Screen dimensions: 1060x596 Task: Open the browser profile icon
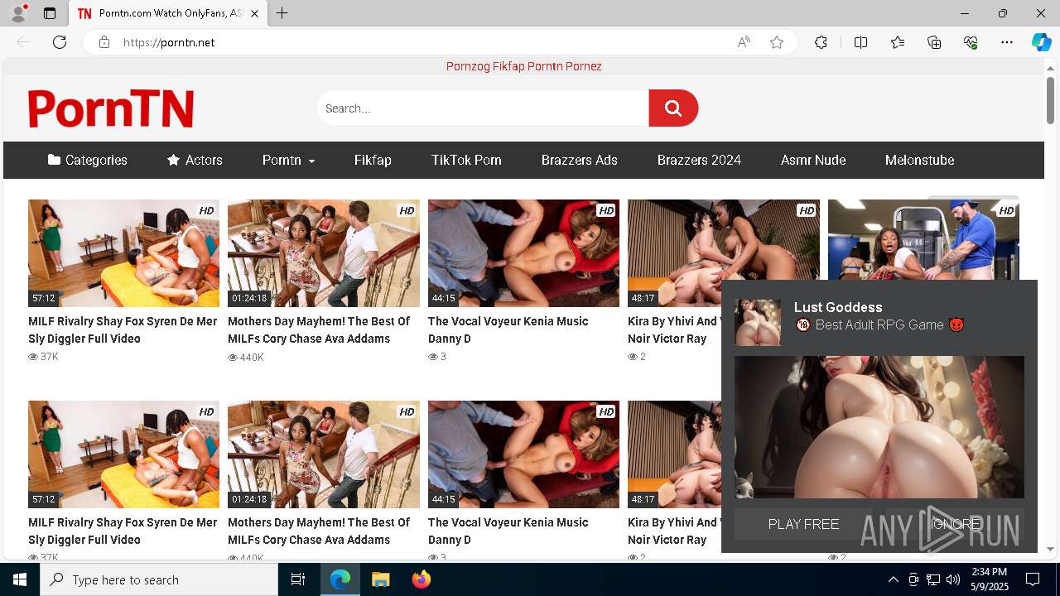pyautogui.click(x=18, y=13)
